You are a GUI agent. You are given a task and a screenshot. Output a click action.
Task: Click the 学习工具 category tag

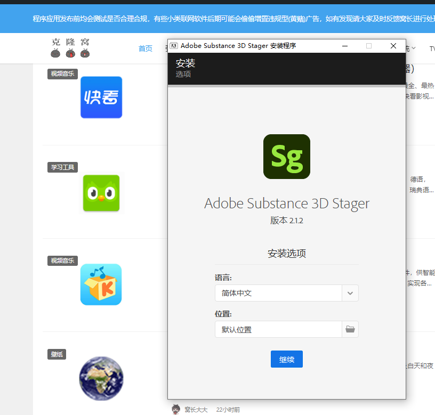coord(62,167)
